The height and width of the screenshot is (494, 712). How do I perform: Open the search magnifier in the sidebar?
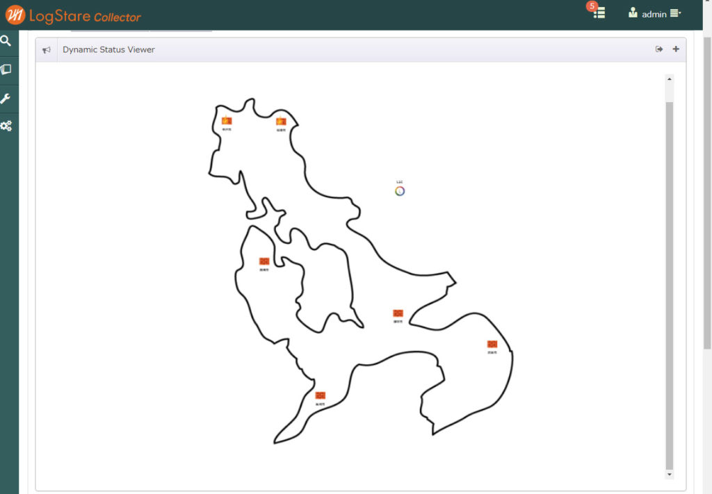coord(6,41)
